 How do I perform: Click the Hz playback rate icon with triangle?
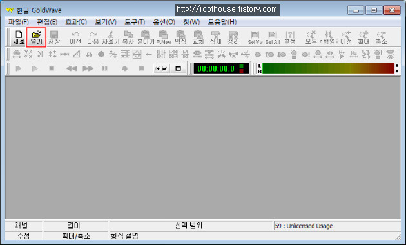pos(342,54)
